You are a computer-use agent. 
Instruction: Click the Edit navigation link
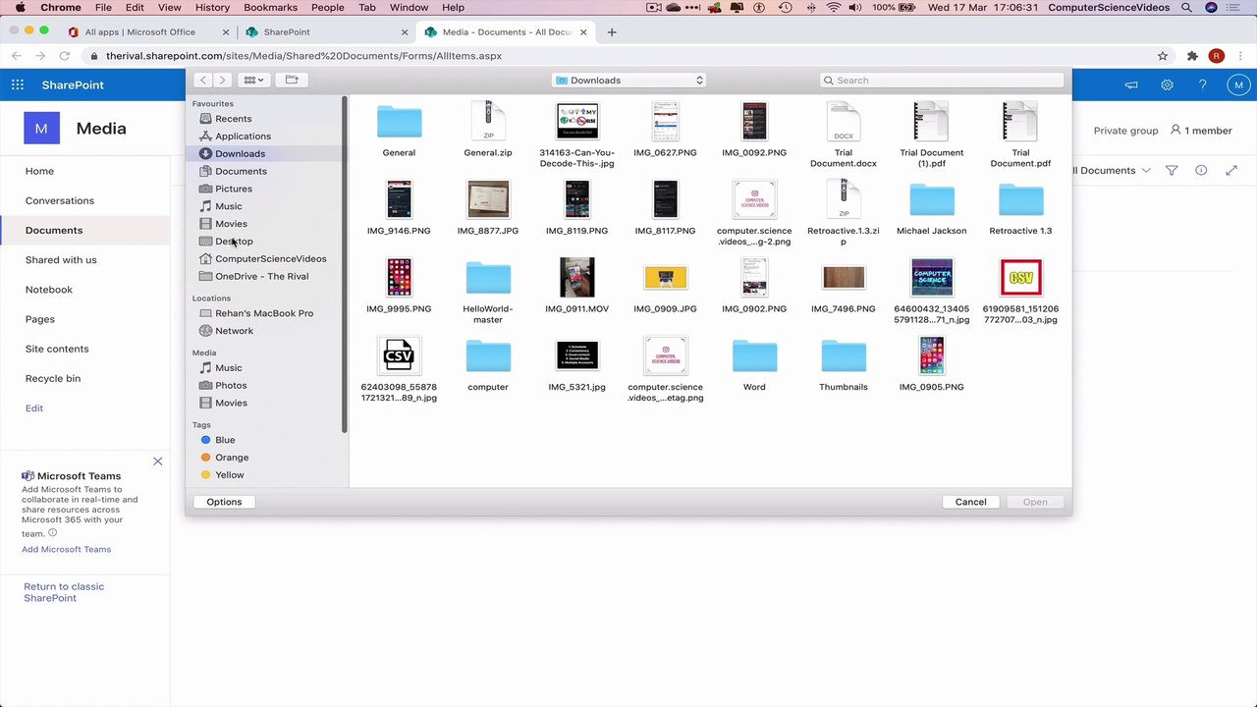coord(34,408)
